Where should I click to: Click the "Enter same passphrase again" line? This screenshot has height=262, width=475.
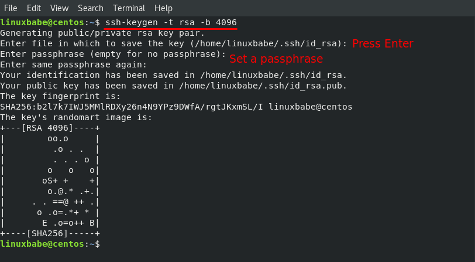(x=73, y=64)
